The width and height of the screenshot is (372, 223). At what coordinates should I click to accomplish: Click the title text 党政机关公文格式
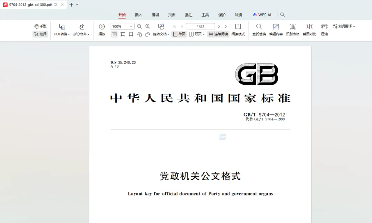pyautogui.click(x=200, y=176)
